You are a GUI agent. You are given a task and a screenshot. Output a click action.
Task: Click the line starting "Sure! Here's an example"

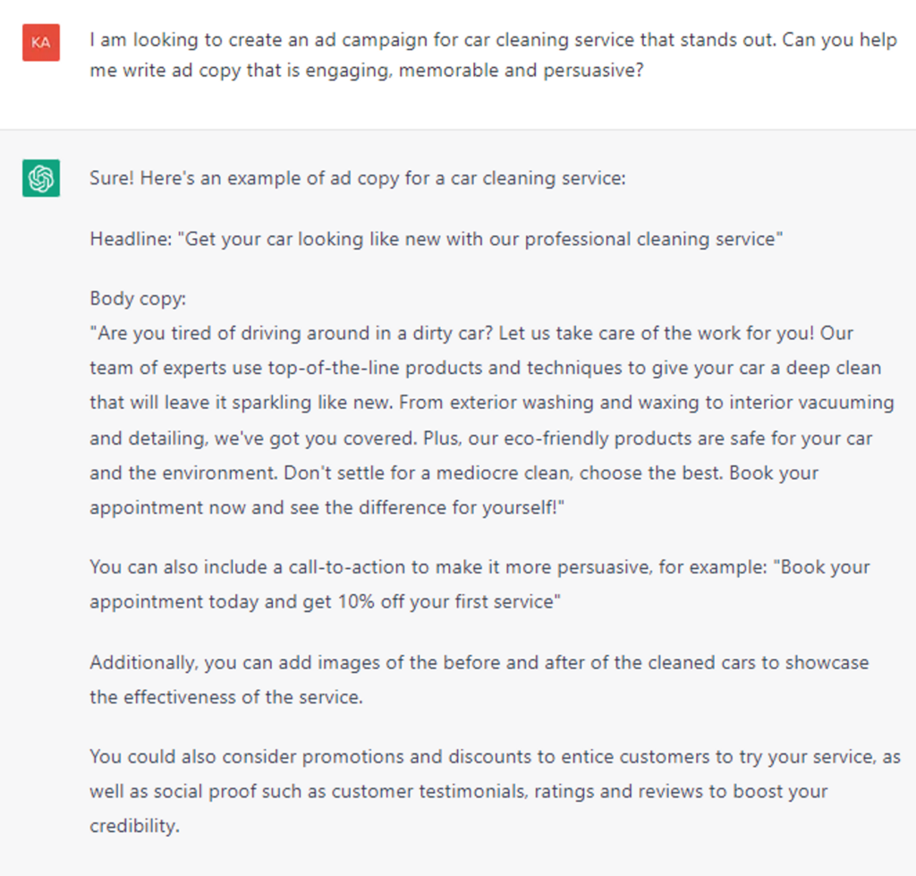358,178
